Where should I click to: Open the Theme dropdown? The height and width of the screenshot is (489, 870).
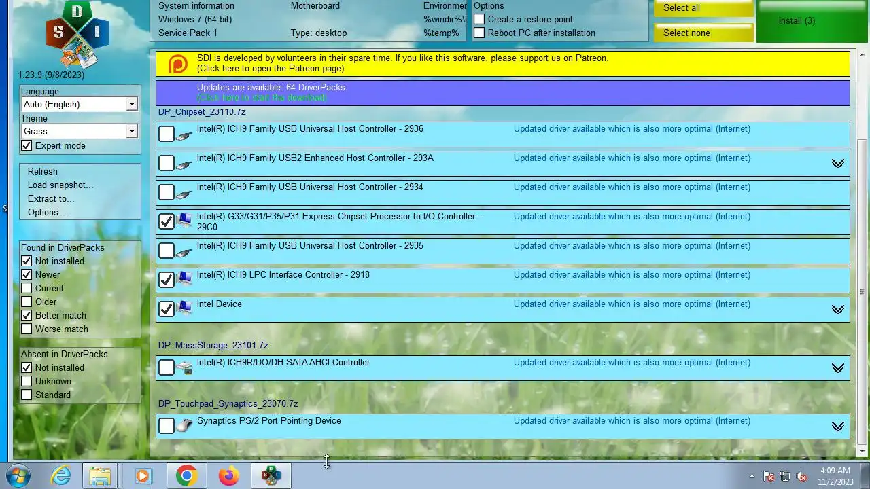(x=132, y=131)
